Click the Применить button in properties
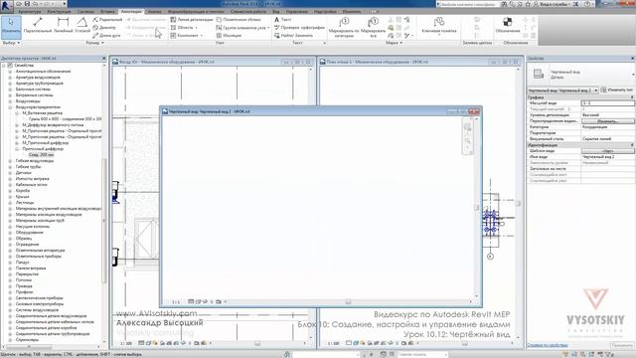This screenshot has width=636, height=358. tap(622, 345)
